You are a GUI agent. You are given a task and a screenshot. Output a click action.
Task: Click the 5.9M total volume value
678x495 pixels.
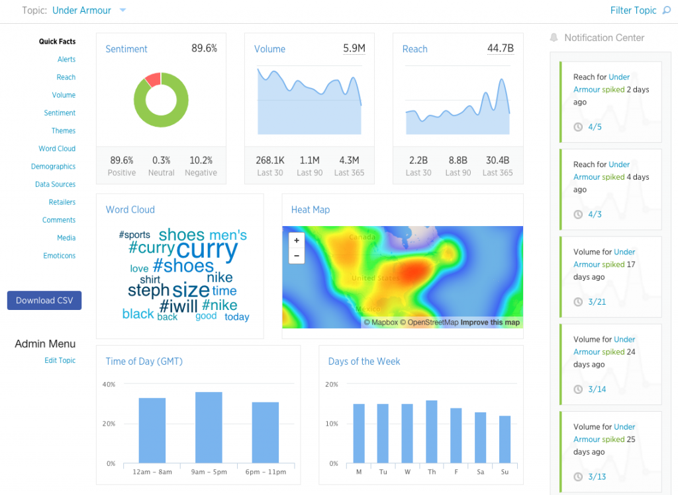(354, 48)
